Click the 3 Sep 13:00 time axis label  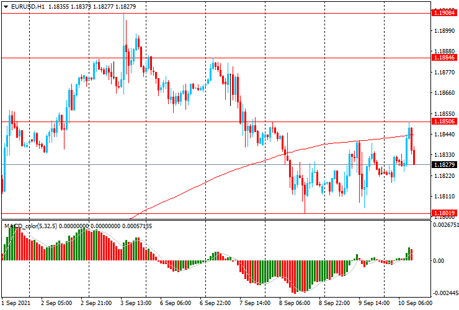tap(136, 303)
